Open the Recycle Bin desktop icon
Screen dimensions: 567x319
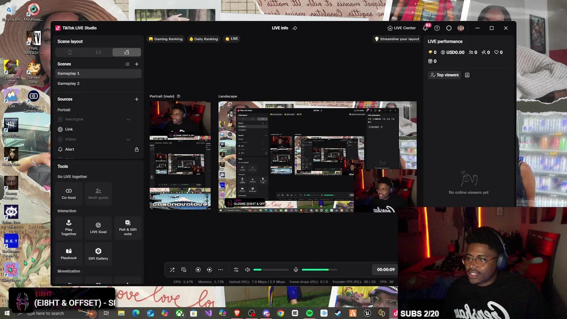(x=11, y=12)
